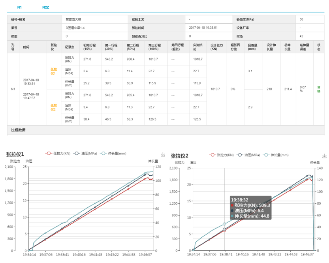This screenshot has height=263, width=329.
Task: Download the 张拉仪1 chart image
Action: pyautogui.click(x=163, y=154)
